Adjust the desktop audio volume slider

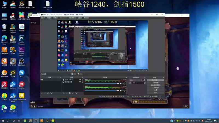click(x=102, y=91)
